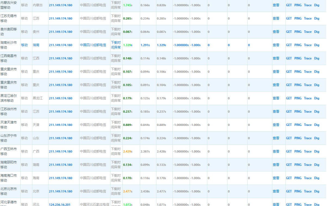Image resolution: width=327 pixels, height=206 pixels.
Task: Run PING for the 江苏无锡市移动 row
Action: 298,18
